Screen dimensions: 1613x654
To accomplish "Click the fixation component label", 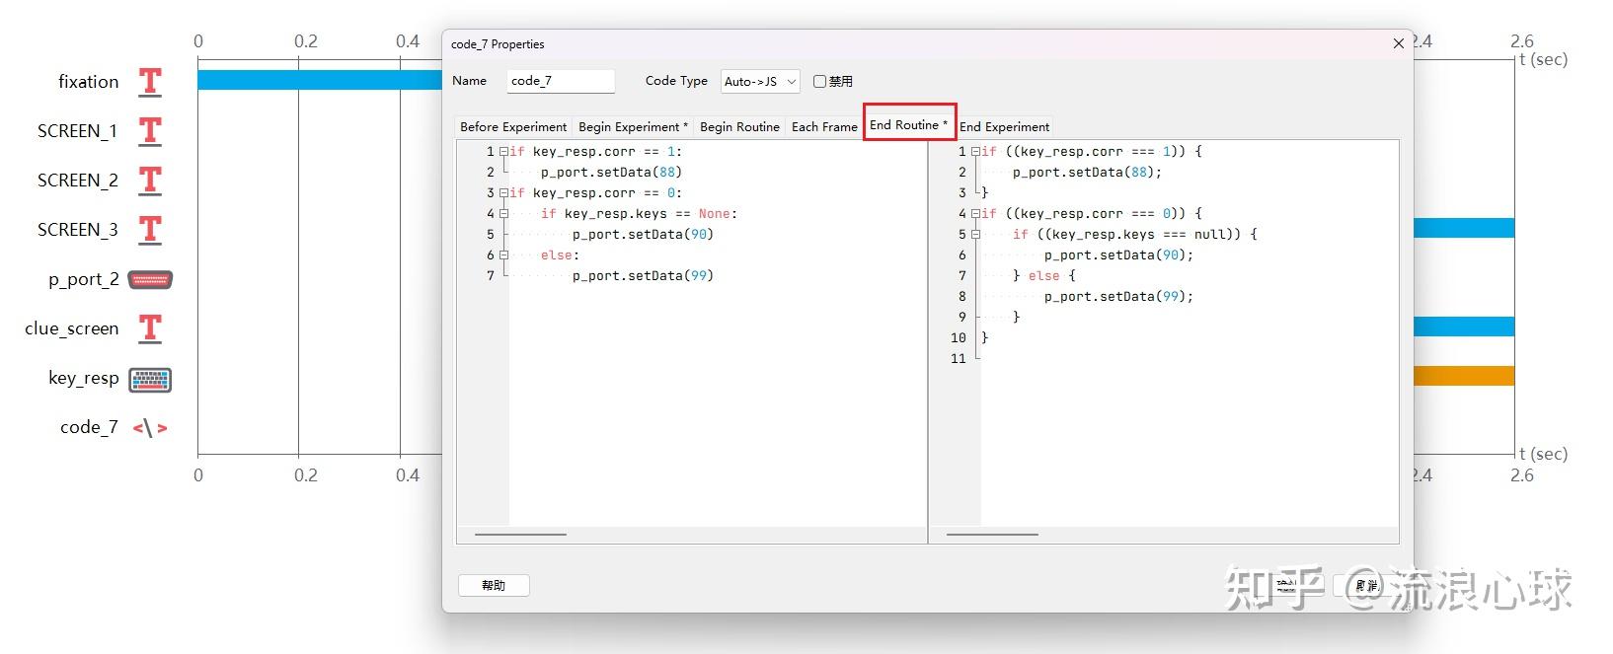I will (88, 82).
